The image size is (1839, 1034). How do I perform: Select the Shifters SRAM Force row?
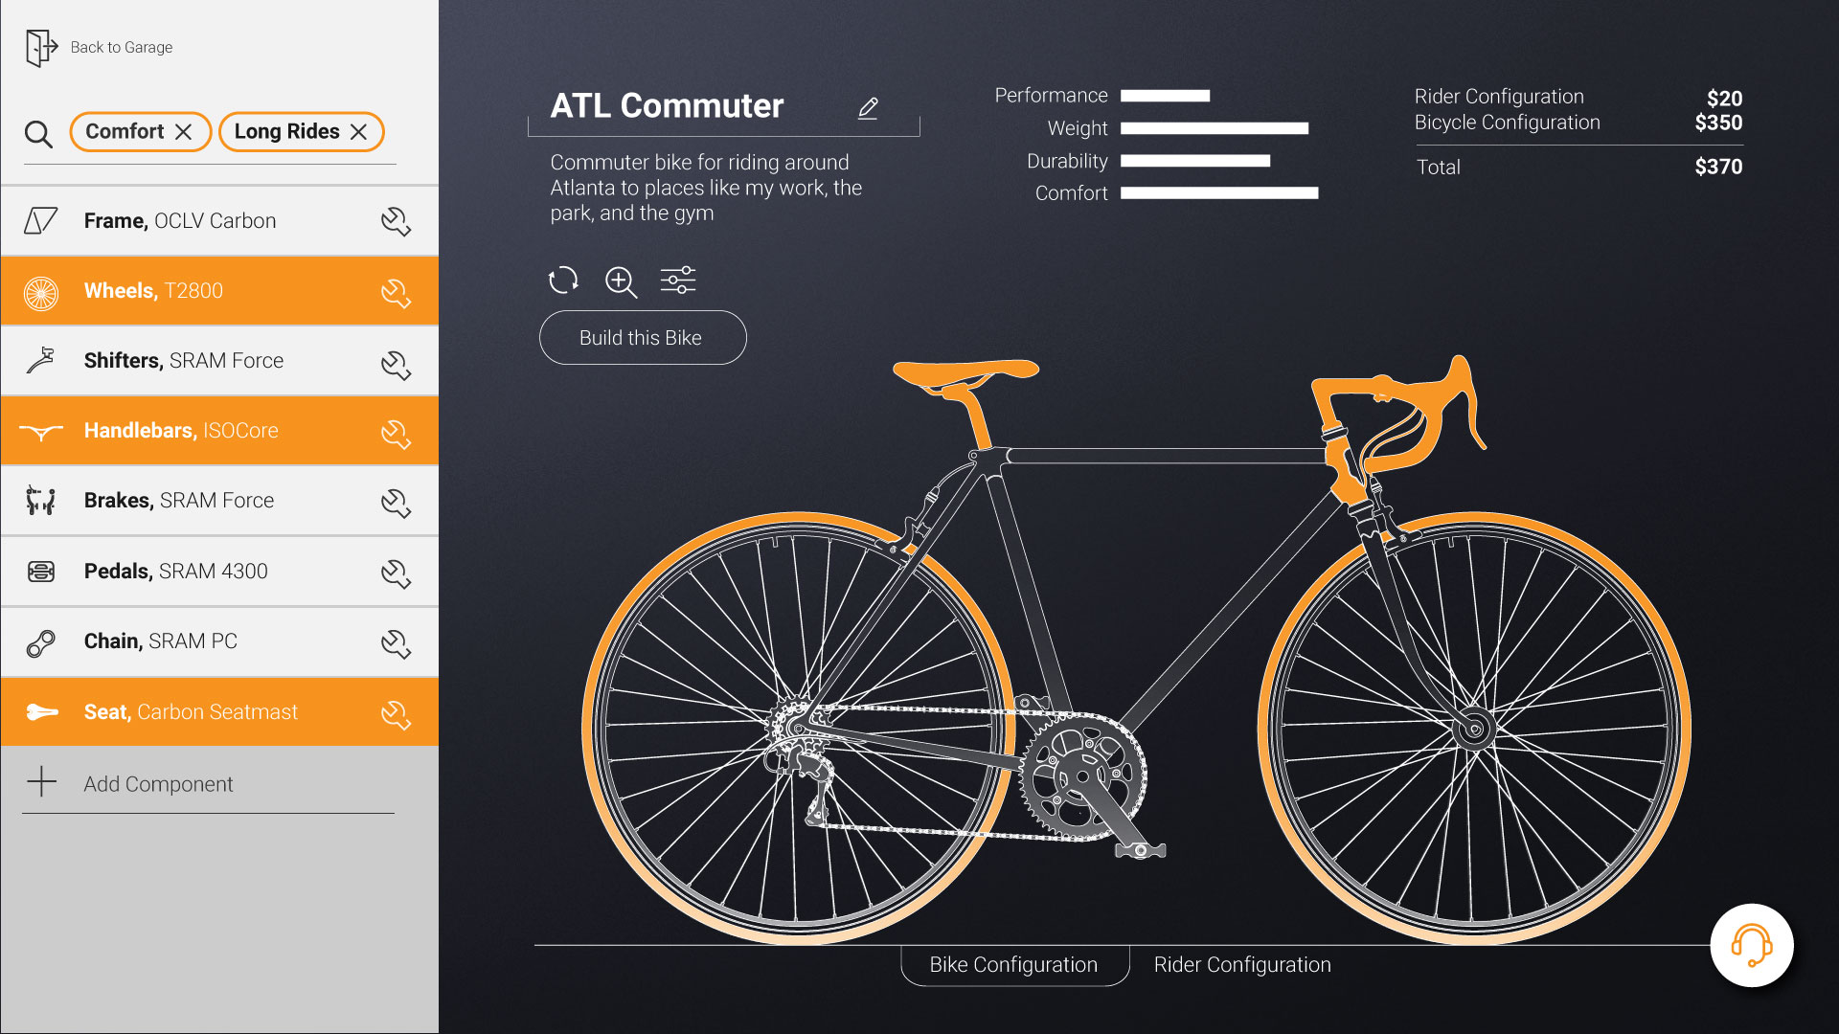219,361
